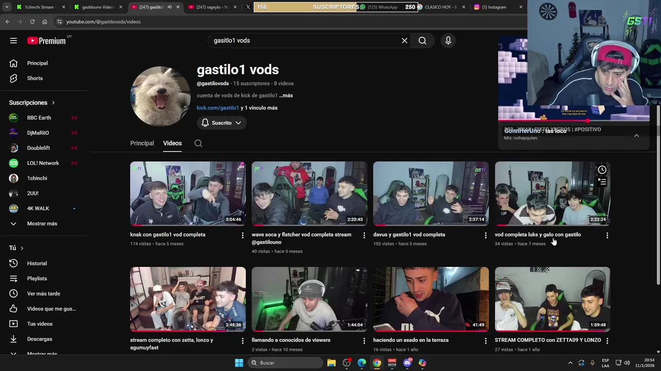Show hidden system tray icons

(570, 363)
